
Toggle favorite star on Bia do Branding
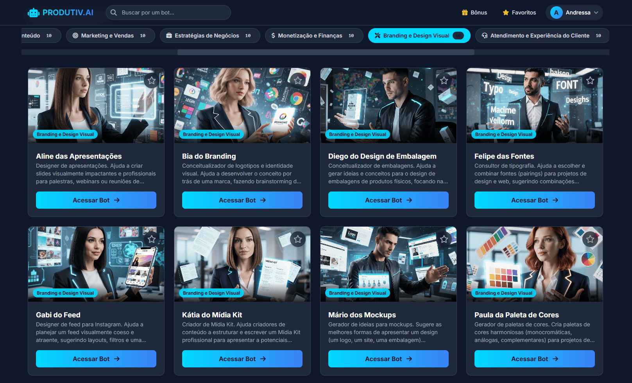(x=298, y=81)
